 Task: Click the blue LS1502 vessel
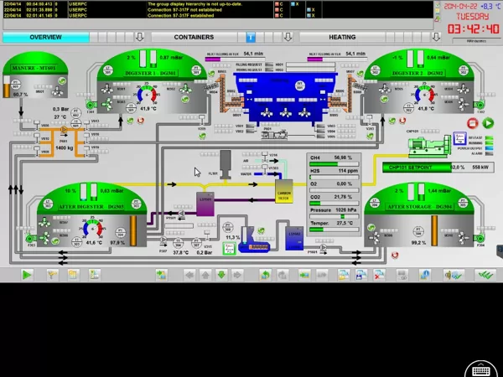click(294, 238)
